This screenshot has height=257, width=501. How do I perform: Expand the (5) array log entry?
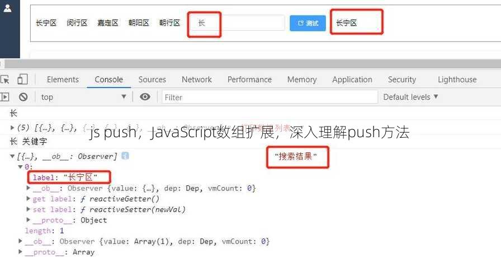pos(12,128)
